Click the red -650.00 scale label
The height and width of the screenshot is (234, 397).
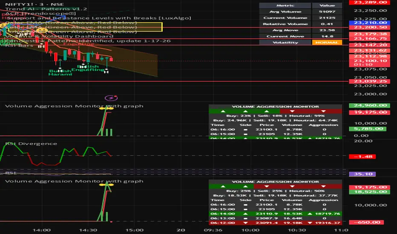(366, 223)
